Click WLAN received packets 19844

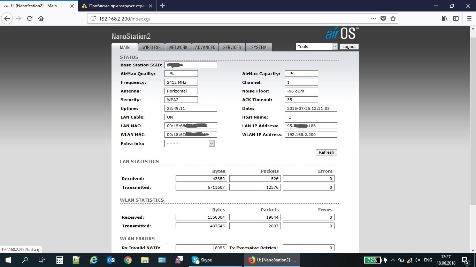(255, 217)
